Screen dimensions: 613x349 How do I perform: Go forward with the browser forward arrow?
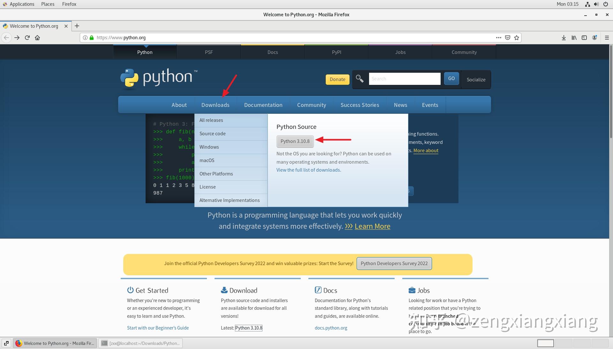(x=17, y=38)
